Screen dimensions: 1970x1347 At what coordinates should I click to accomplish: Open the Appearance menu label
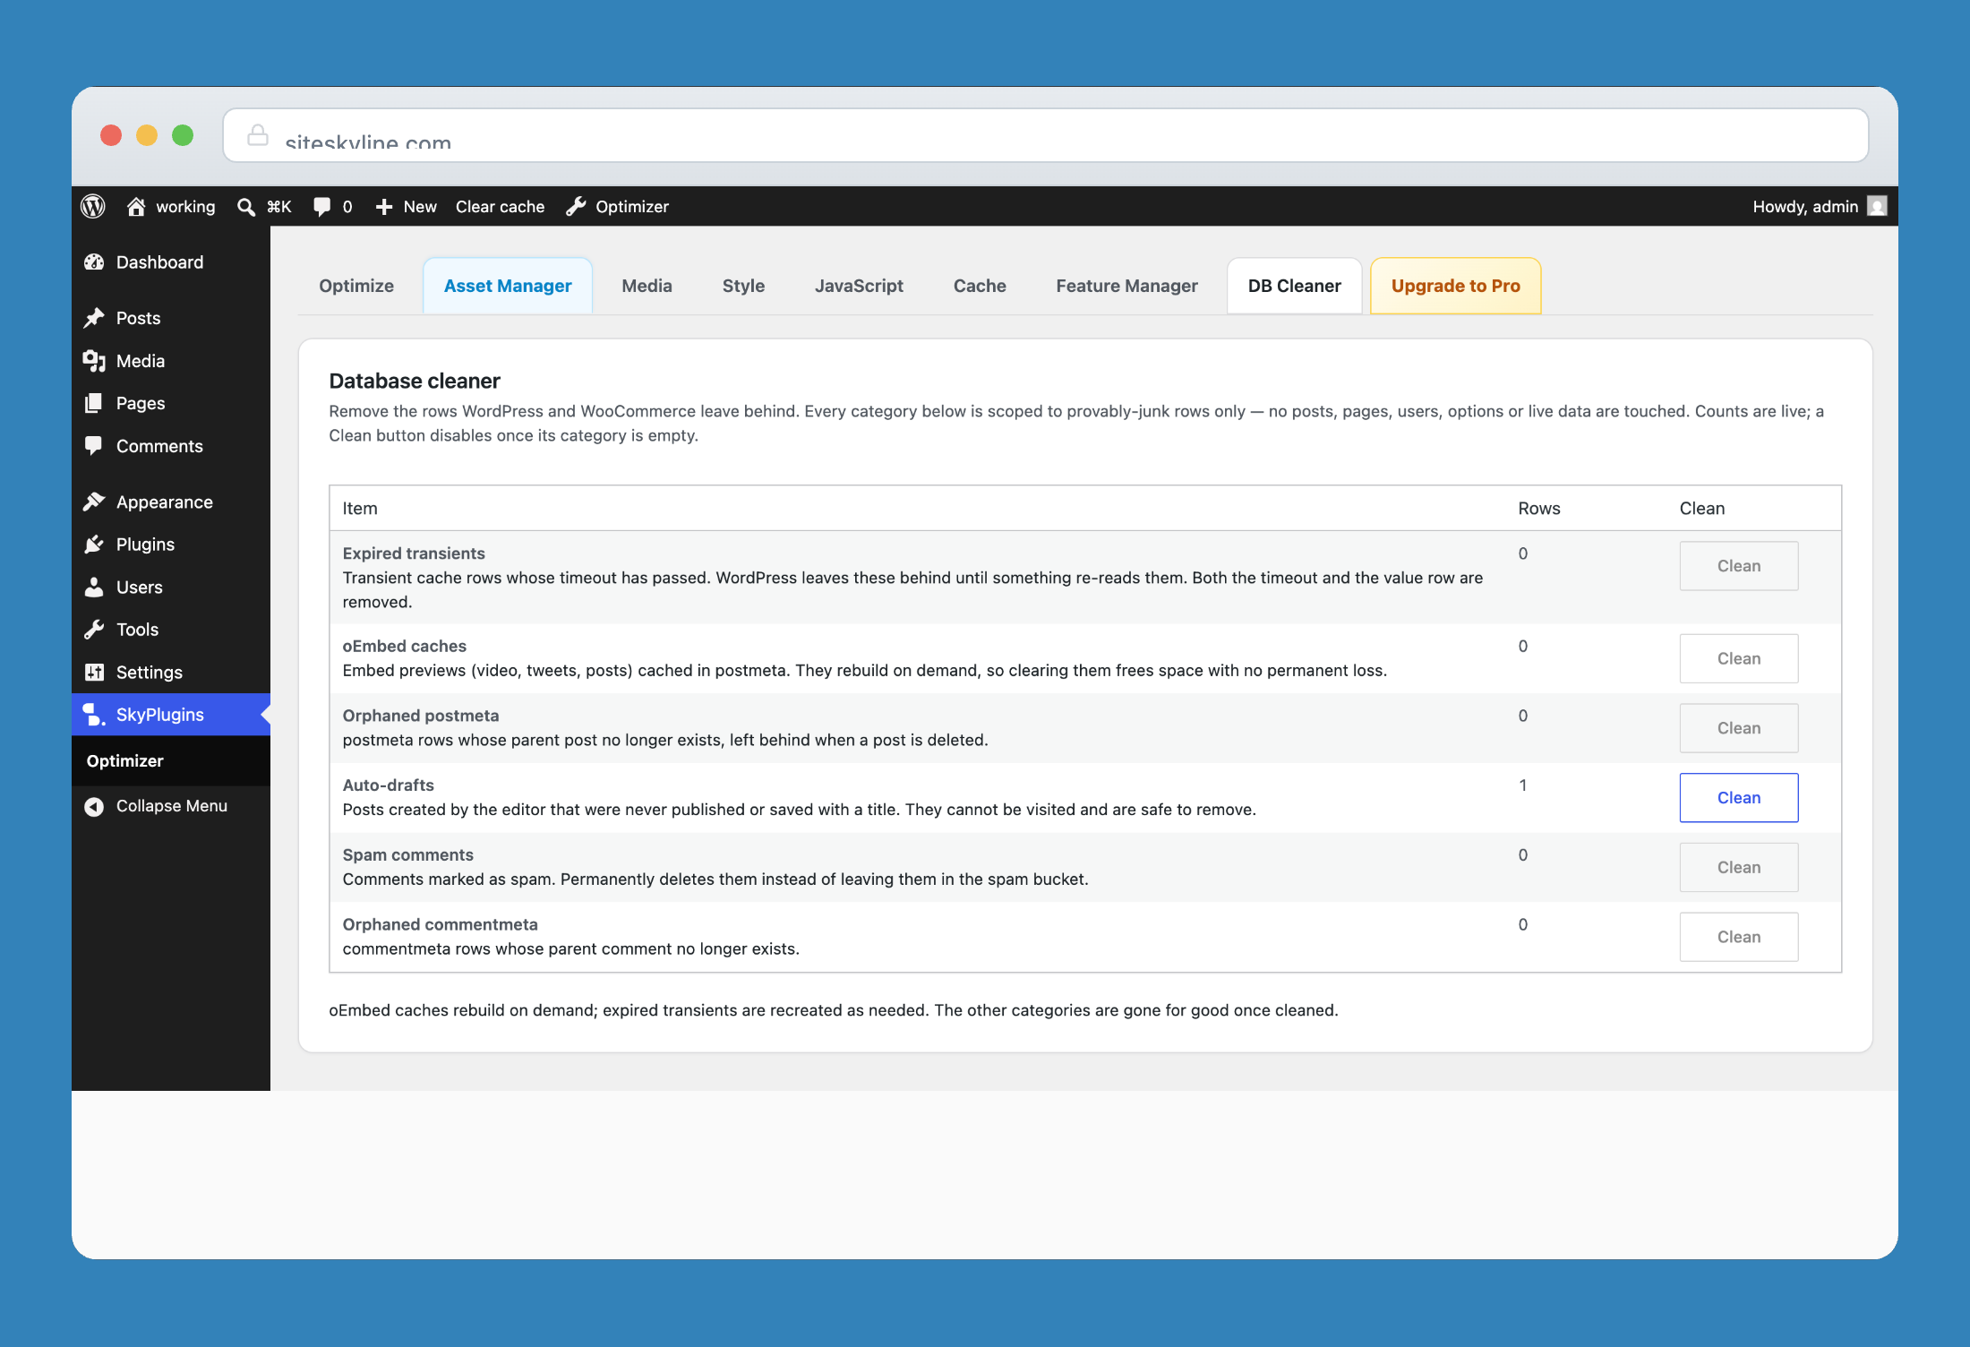point(165,502)
